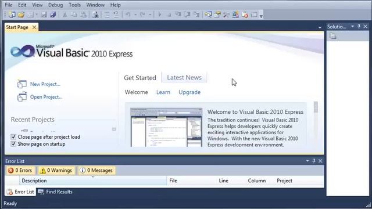Open Error List window position dropdown
Image resolution: width=372 pixels, height=209 pixels.
pos(307,161)
